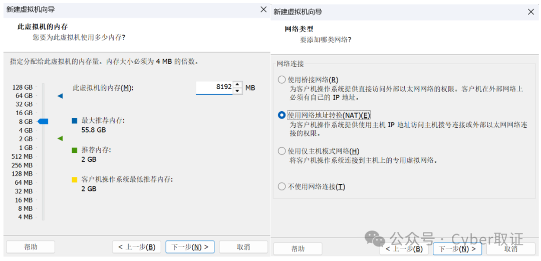Click the yellow guest OS minimum memory square
541x261 pixels.
pyautogui.click(x=74, y=180)
